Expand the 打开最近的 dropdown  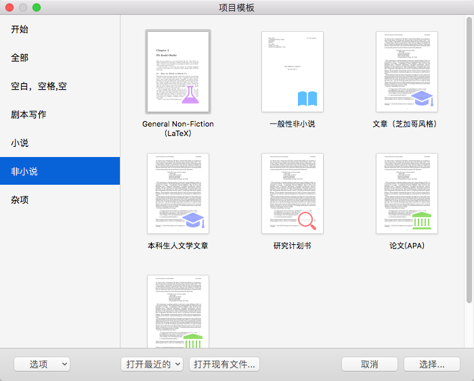pos(152,364)
